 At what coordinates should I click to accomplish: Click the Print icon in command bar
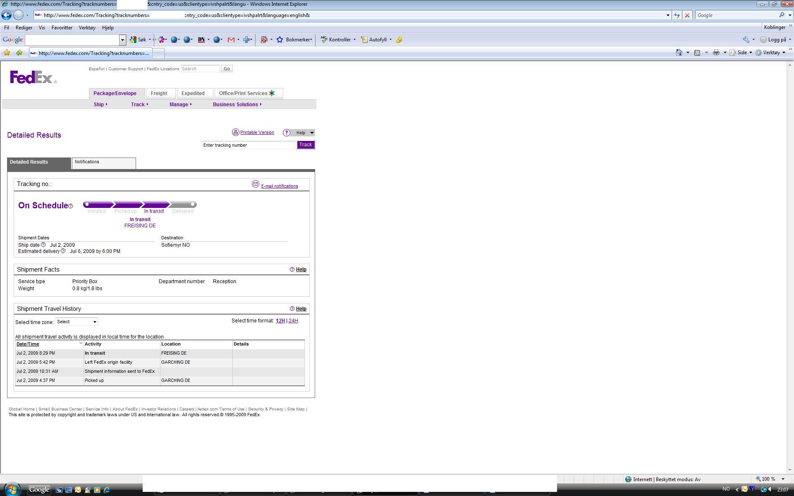pyautogui.click(x=716, y=52)
